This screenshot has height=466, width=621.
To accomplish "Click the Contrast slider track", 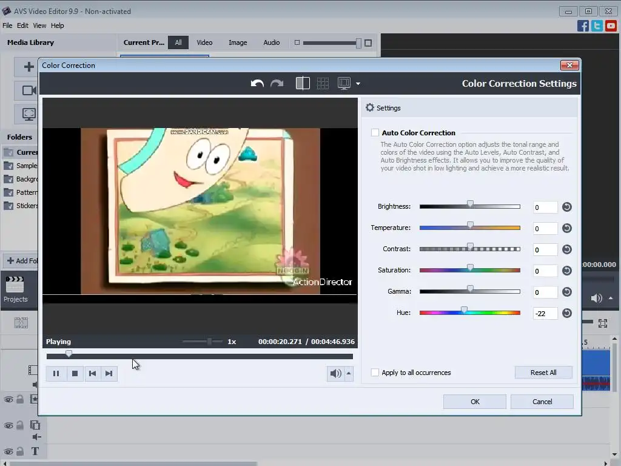I will [x=470, y=249].
